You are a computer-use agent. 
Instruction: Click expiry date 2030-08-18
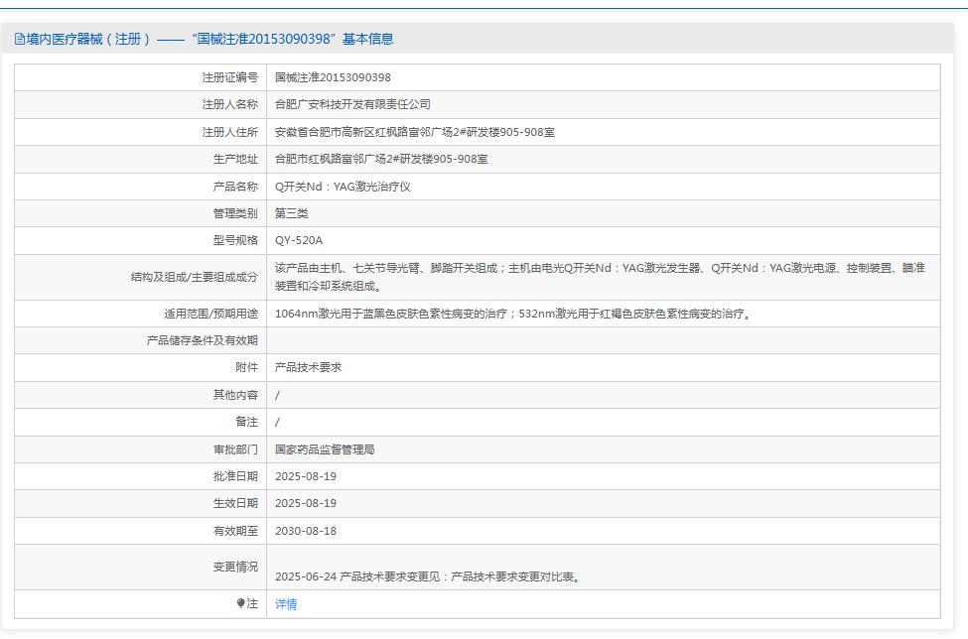[306, 531]
